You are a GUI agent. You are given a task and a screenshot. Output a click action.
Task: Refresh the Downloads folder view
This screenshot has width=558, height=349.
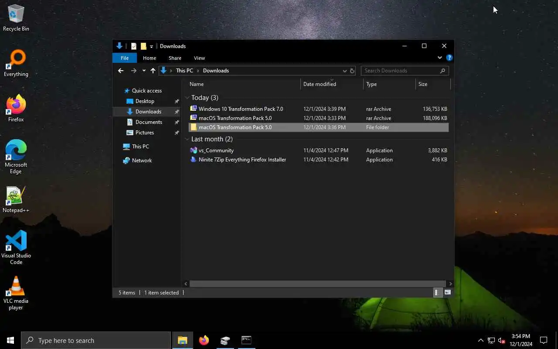[x=352, y=71]
